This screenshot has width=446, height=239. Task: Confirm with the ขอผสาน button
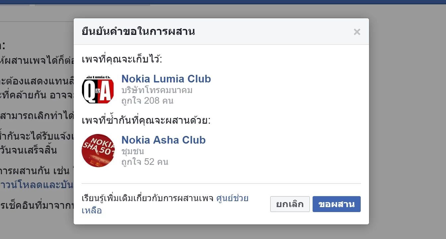pos(336,204)
